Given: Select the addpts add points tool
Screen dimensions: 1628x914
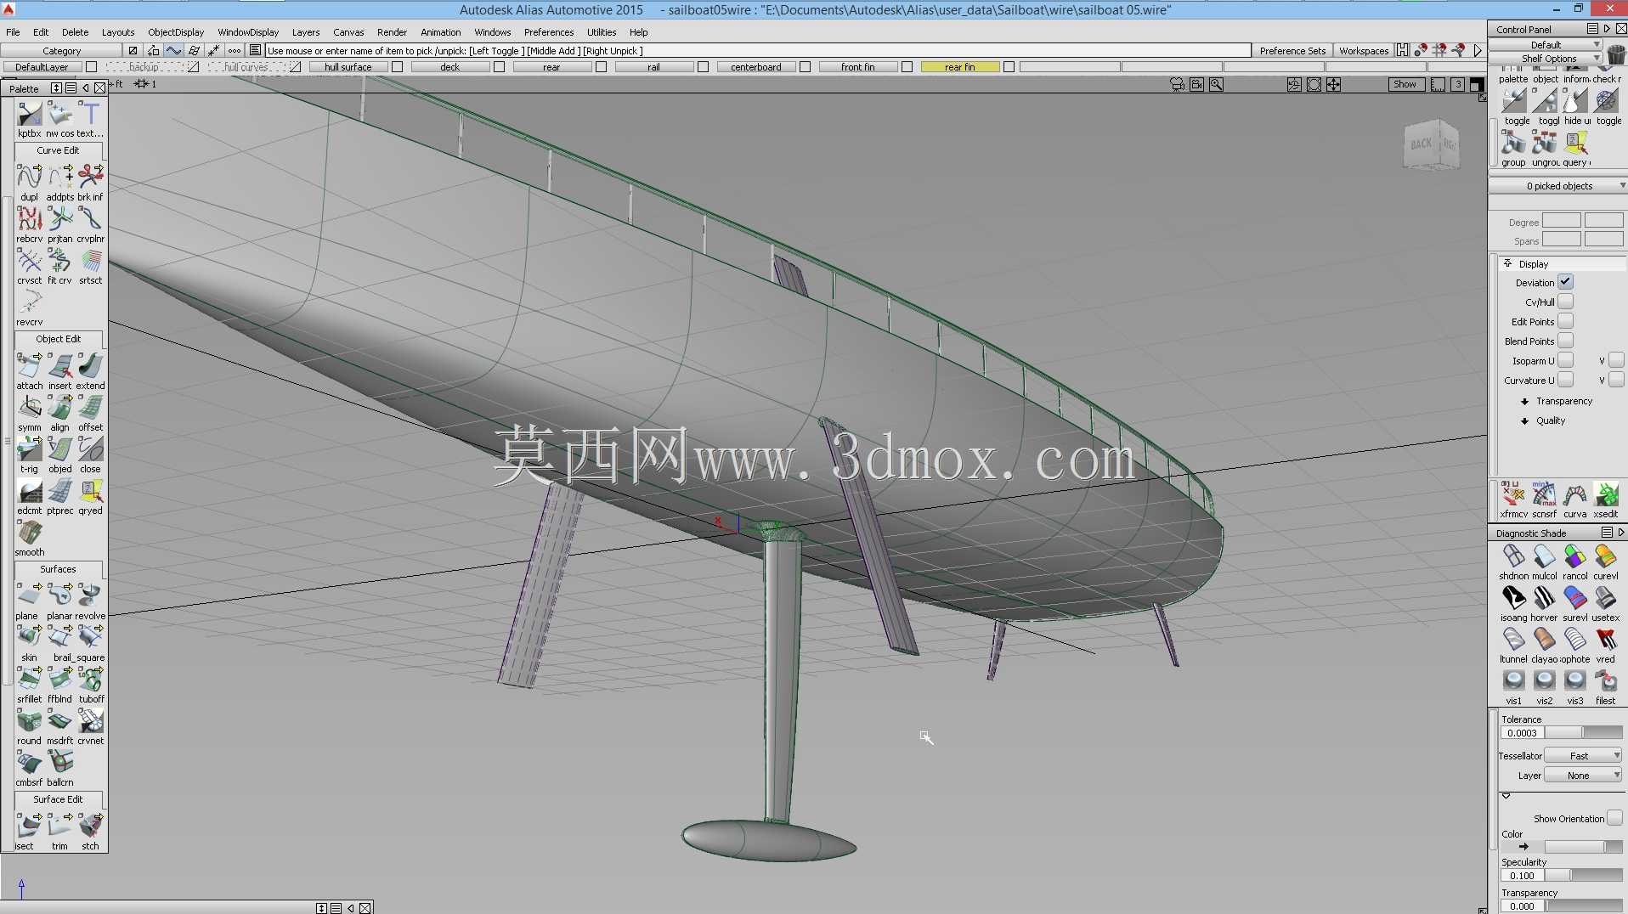Looking at the screenshot, I should point(59,177).
